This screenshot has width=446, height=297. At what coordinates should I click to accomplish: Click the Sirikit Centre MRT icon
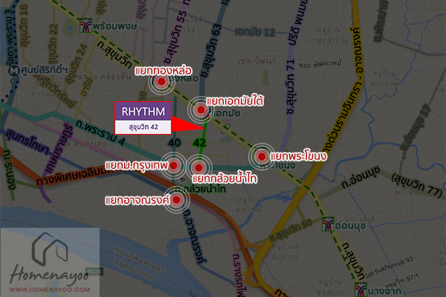(x=13, y=70)
